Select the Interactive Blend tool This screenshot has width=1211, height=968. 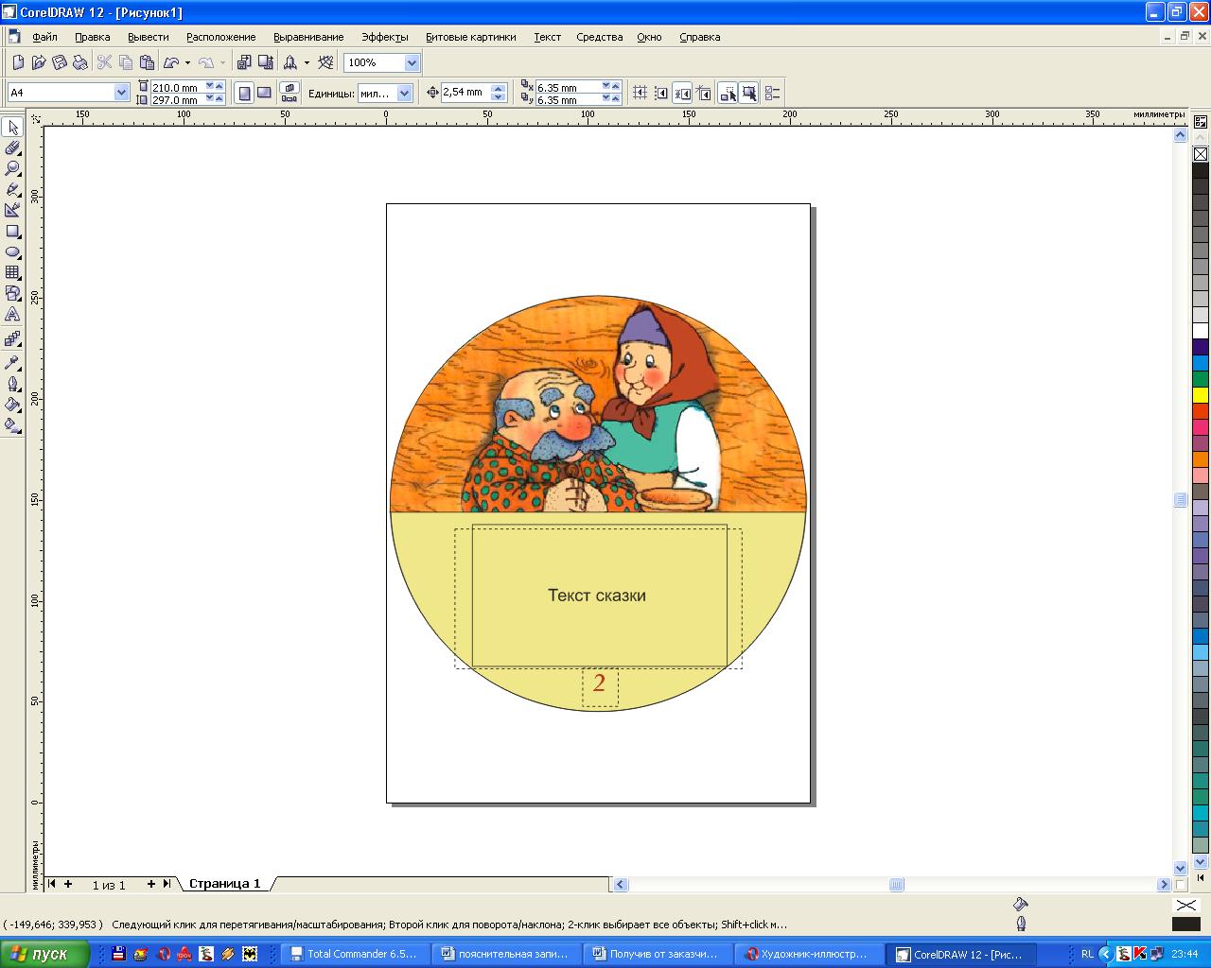coord(12,338)
